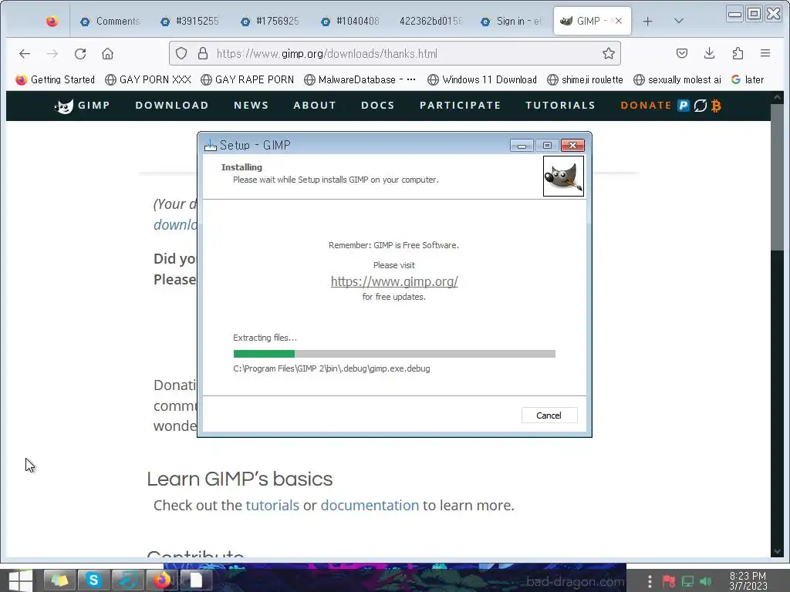Open a new browser tab
790x592 pixels.
[x=647, y=21]
